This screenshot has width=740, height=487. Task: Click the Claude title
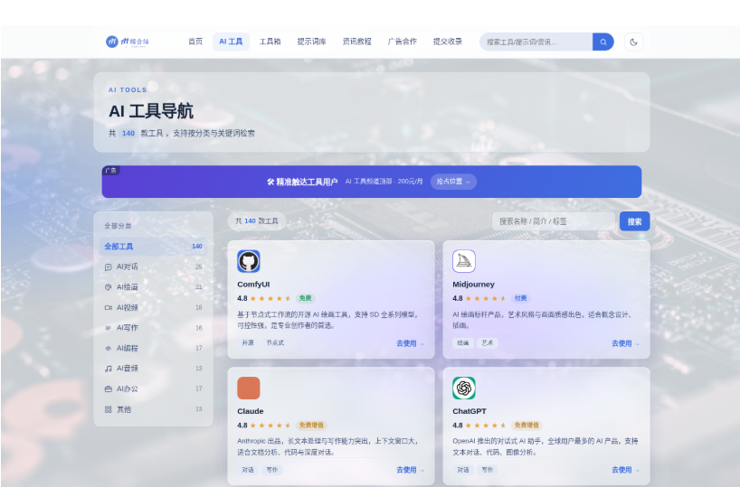(250, 411)
